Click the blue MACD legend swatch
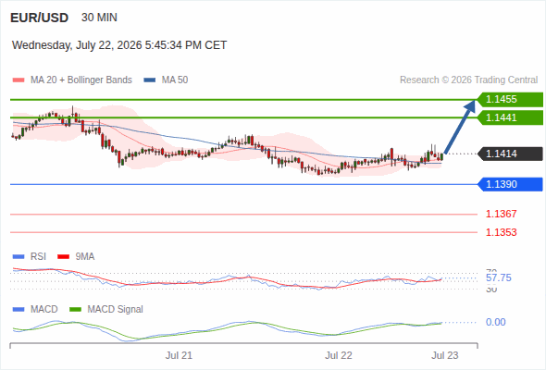 coord(19,310)
